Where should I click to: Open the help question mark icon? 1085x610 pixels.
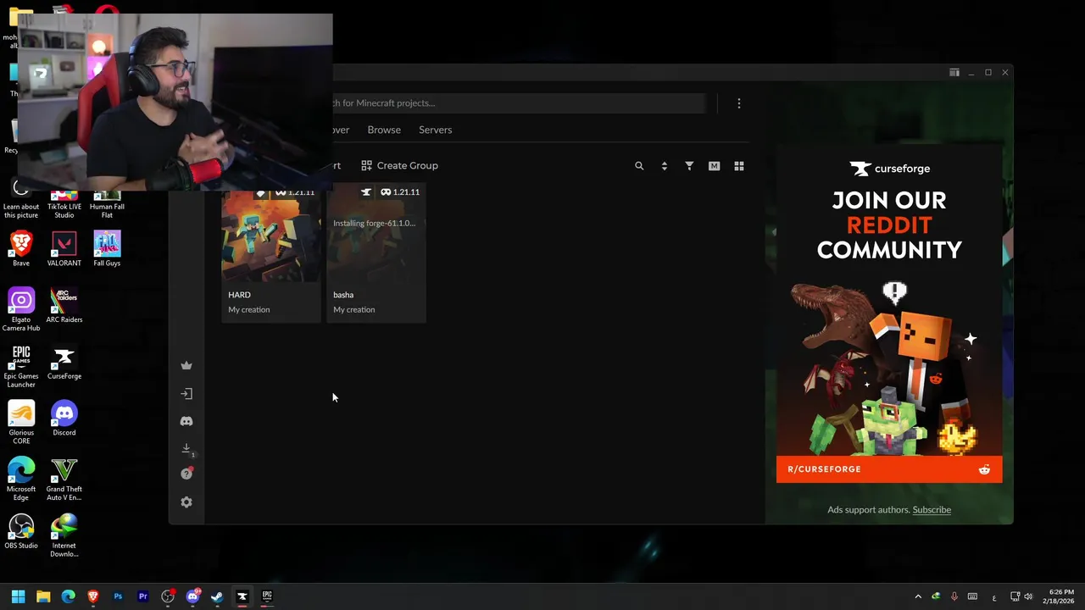(186, 474)
